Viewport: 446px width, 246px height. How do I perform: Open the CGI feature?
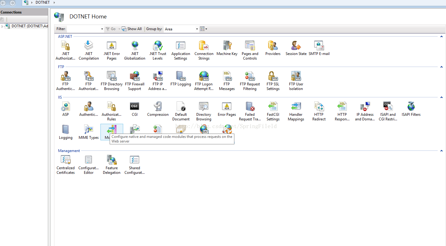click(x=135, y=109)
